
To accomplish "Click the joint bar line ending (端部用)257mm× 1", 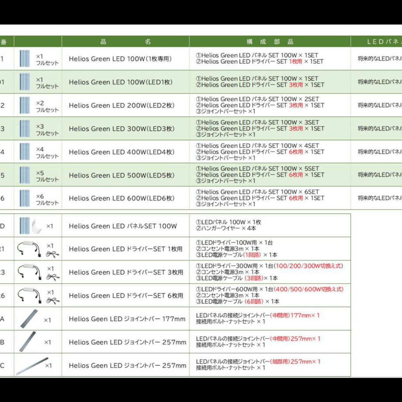I will [258, 362].
